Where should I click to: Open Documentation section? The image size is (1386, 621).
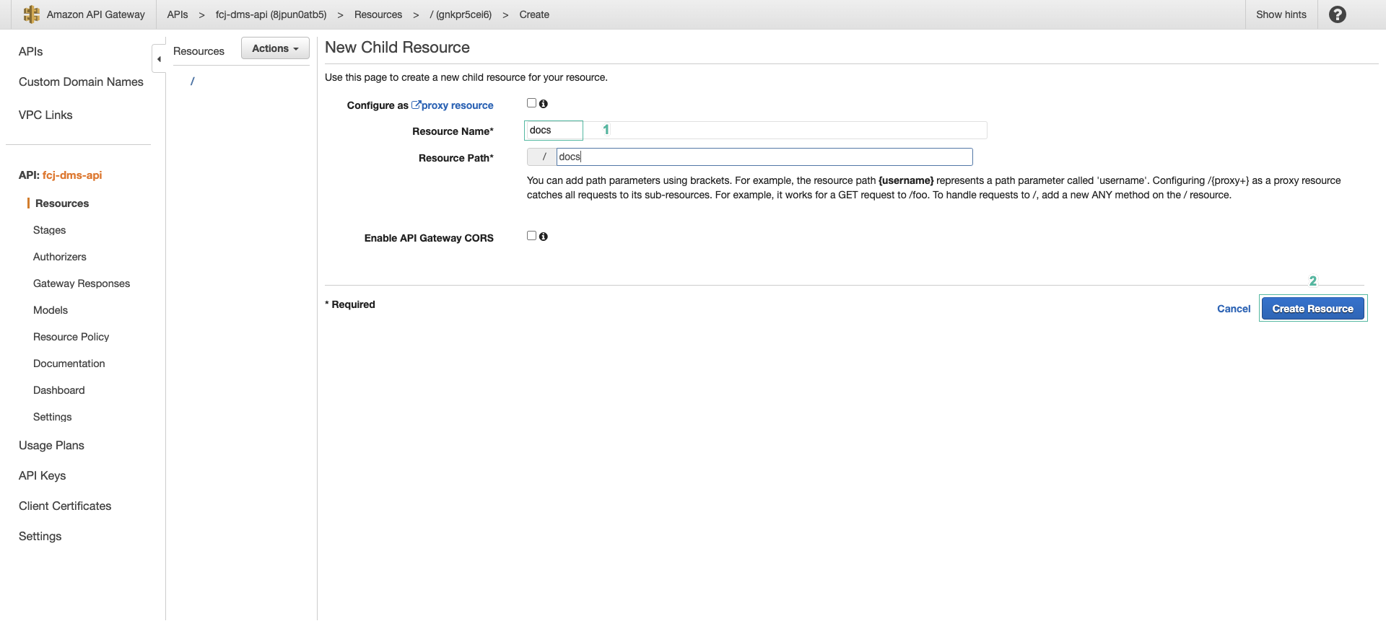pyautogui.click(x=69, y=364)
